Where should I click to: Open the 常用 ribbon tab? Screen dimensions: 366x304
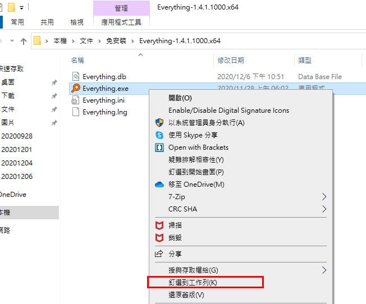(17, 22)
